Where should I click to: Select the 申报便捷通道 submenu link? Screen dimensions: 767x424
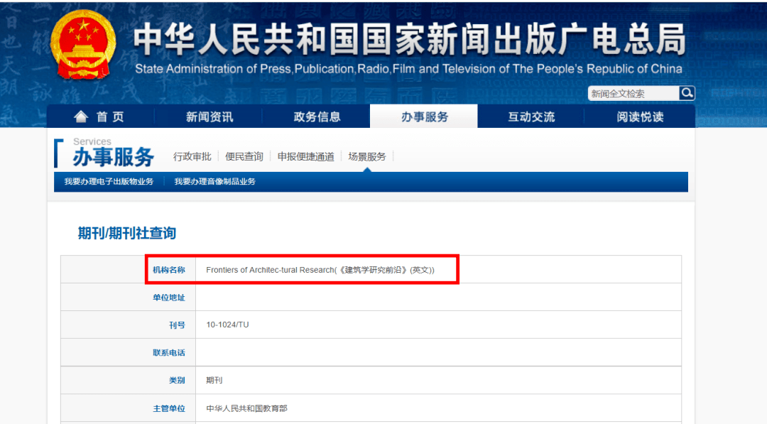[x=305, y=156]
